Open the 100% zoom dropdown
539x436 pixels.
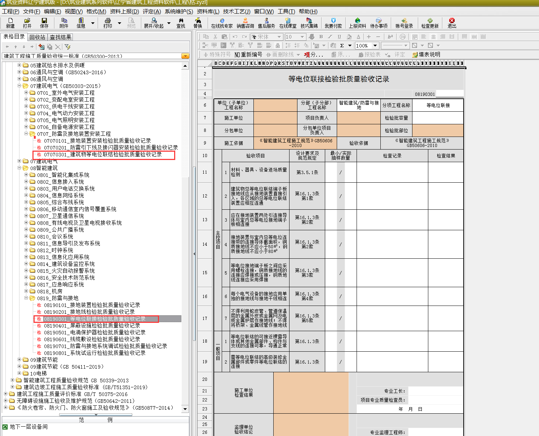pos(375,45)
